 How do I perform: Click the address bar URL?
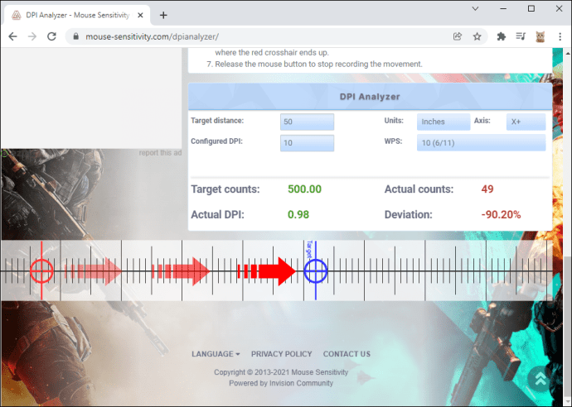153,36
